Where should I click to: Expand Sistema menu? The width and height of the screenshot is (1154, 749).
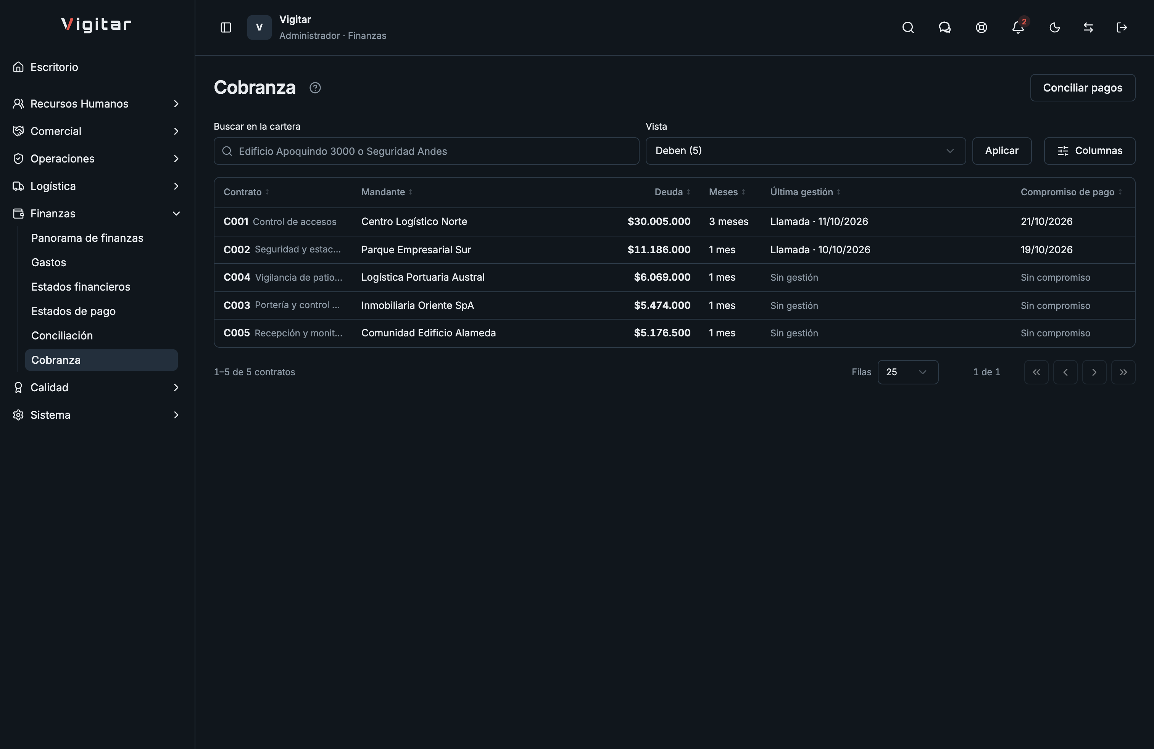(96, 415)
